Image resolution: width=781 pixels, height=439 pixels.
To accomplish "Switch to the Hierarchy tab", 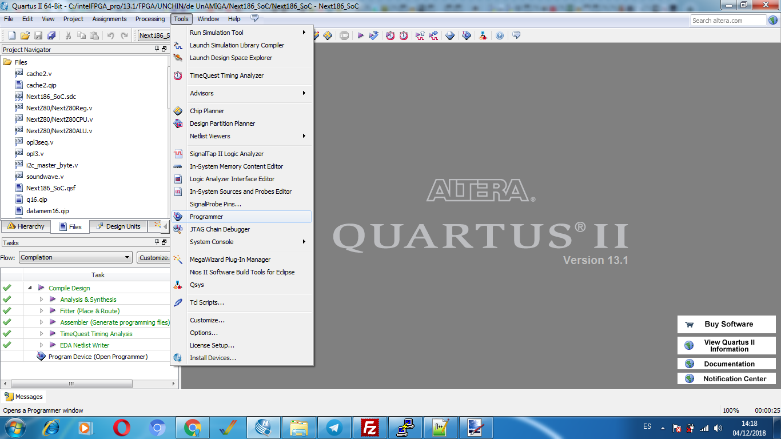I will coord(25,226).
